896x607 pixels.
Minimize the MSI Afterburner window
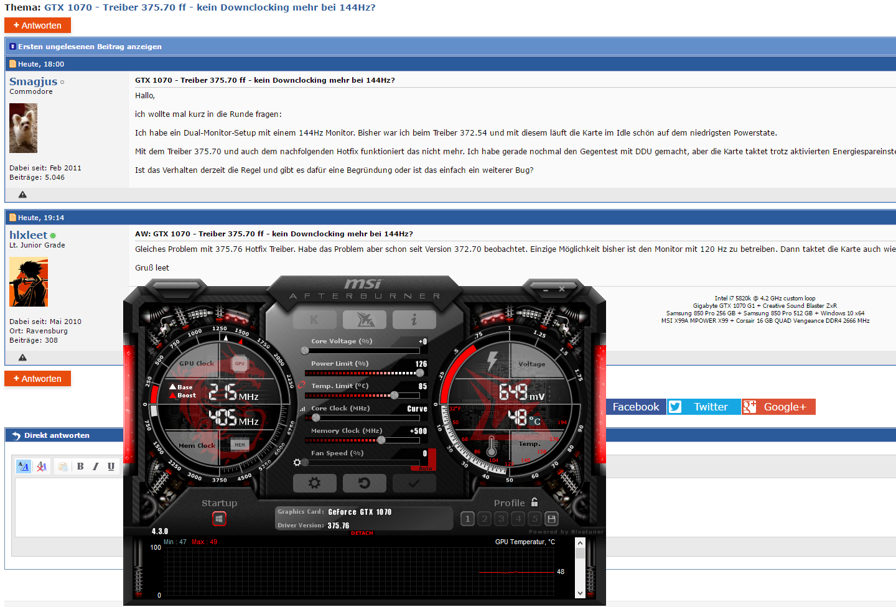click(546, 289)
